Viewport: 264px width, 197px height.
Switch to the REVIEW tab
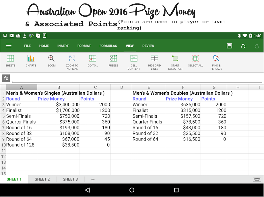[x=148, y=46]
